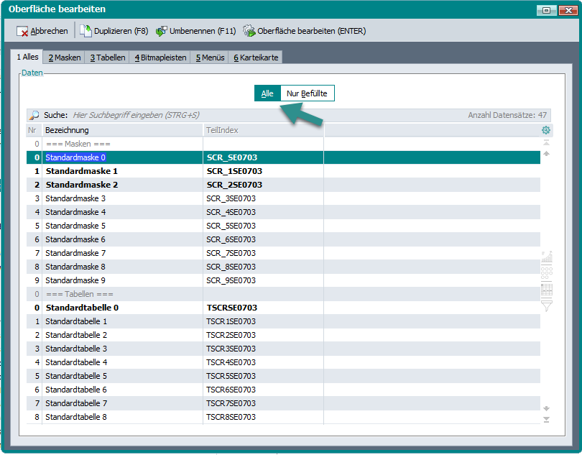Click the magnifier search icon
Viewport: 582px width, 455px height.
(34, 115)
